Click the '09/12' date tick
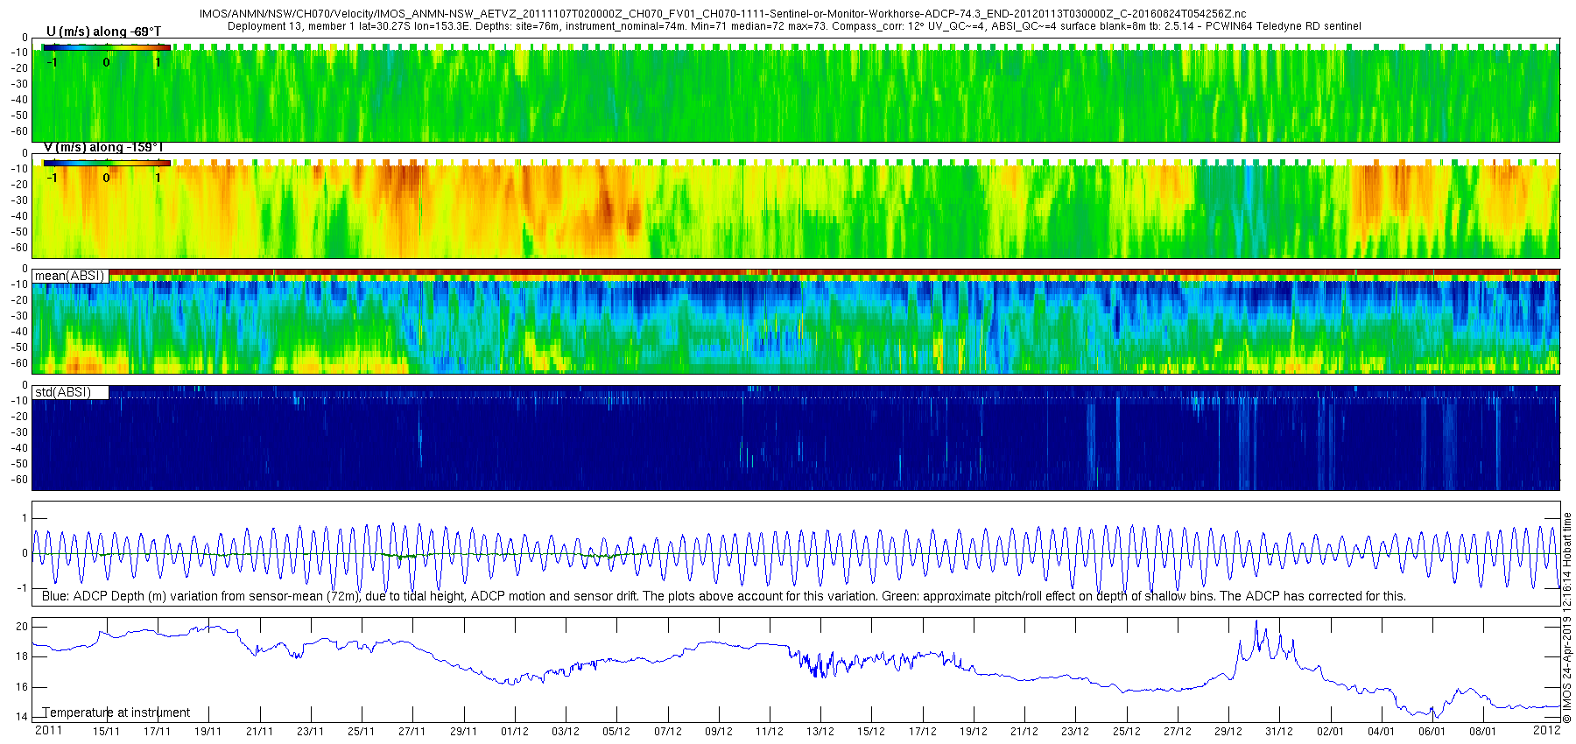Image resolution: width=1576 pixels, height=744 pixels. (x=718, y=732)
